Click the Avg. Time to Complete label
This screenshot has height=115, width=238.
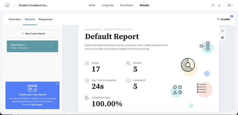104,80
